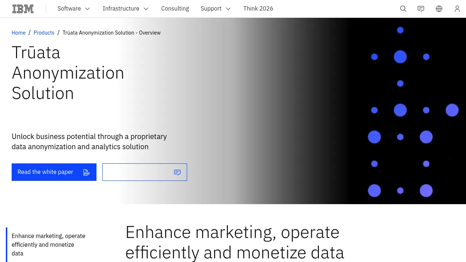The height and width of the screenshot is (262, 466).
Task: Click the large Enhance marketing section heading
Action: [234, 242]
